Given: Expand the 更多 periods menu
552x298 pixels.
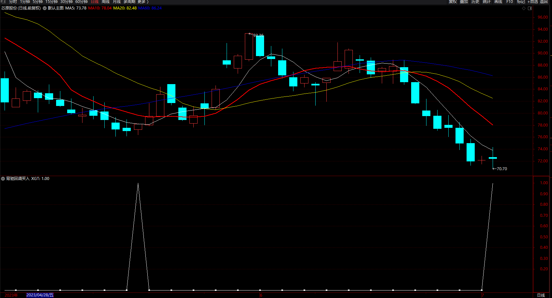Looking at the screenshot, I should pos(143,2).
